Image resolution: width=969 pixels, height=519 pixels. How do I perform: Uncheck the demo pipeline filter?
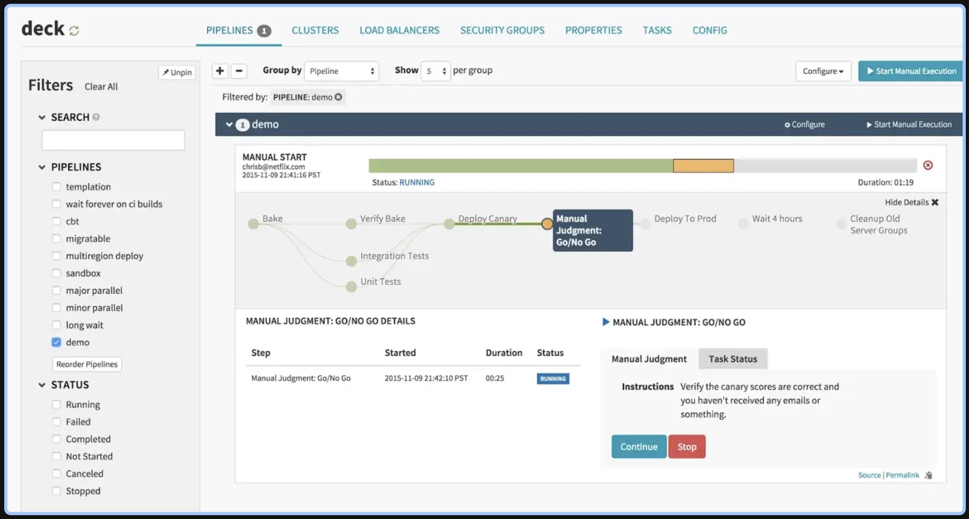[x=56, y=342]
